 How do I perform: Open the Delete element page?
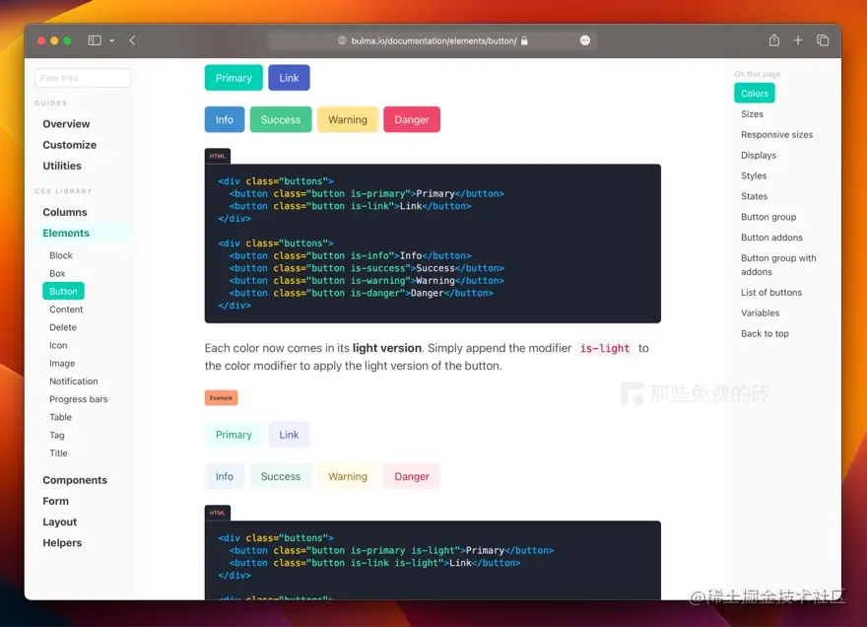point(63,327)
